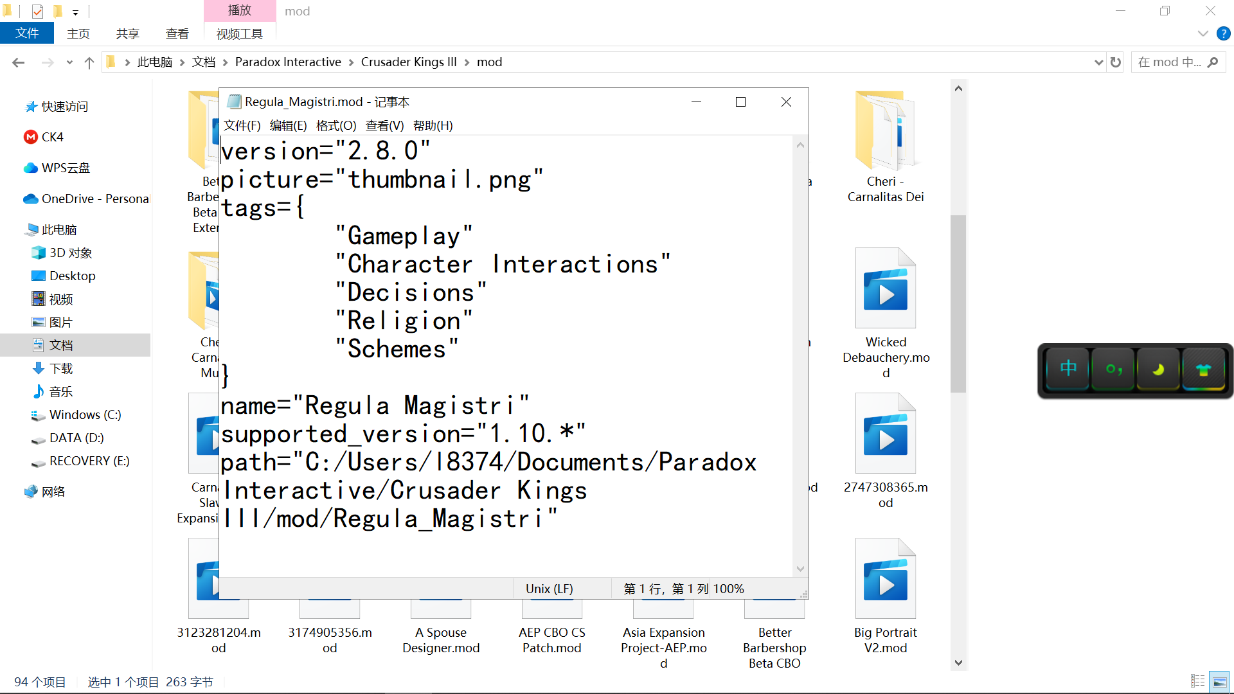Open Wicked Debauchery.mod file icon

coord(885,289)
